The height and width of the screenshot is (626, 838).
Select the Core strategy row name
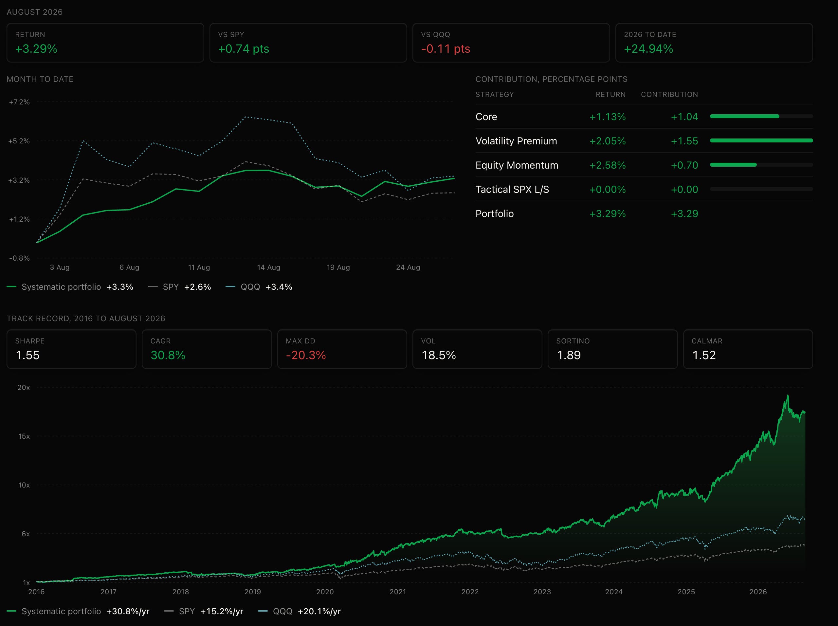coord(486,117)
